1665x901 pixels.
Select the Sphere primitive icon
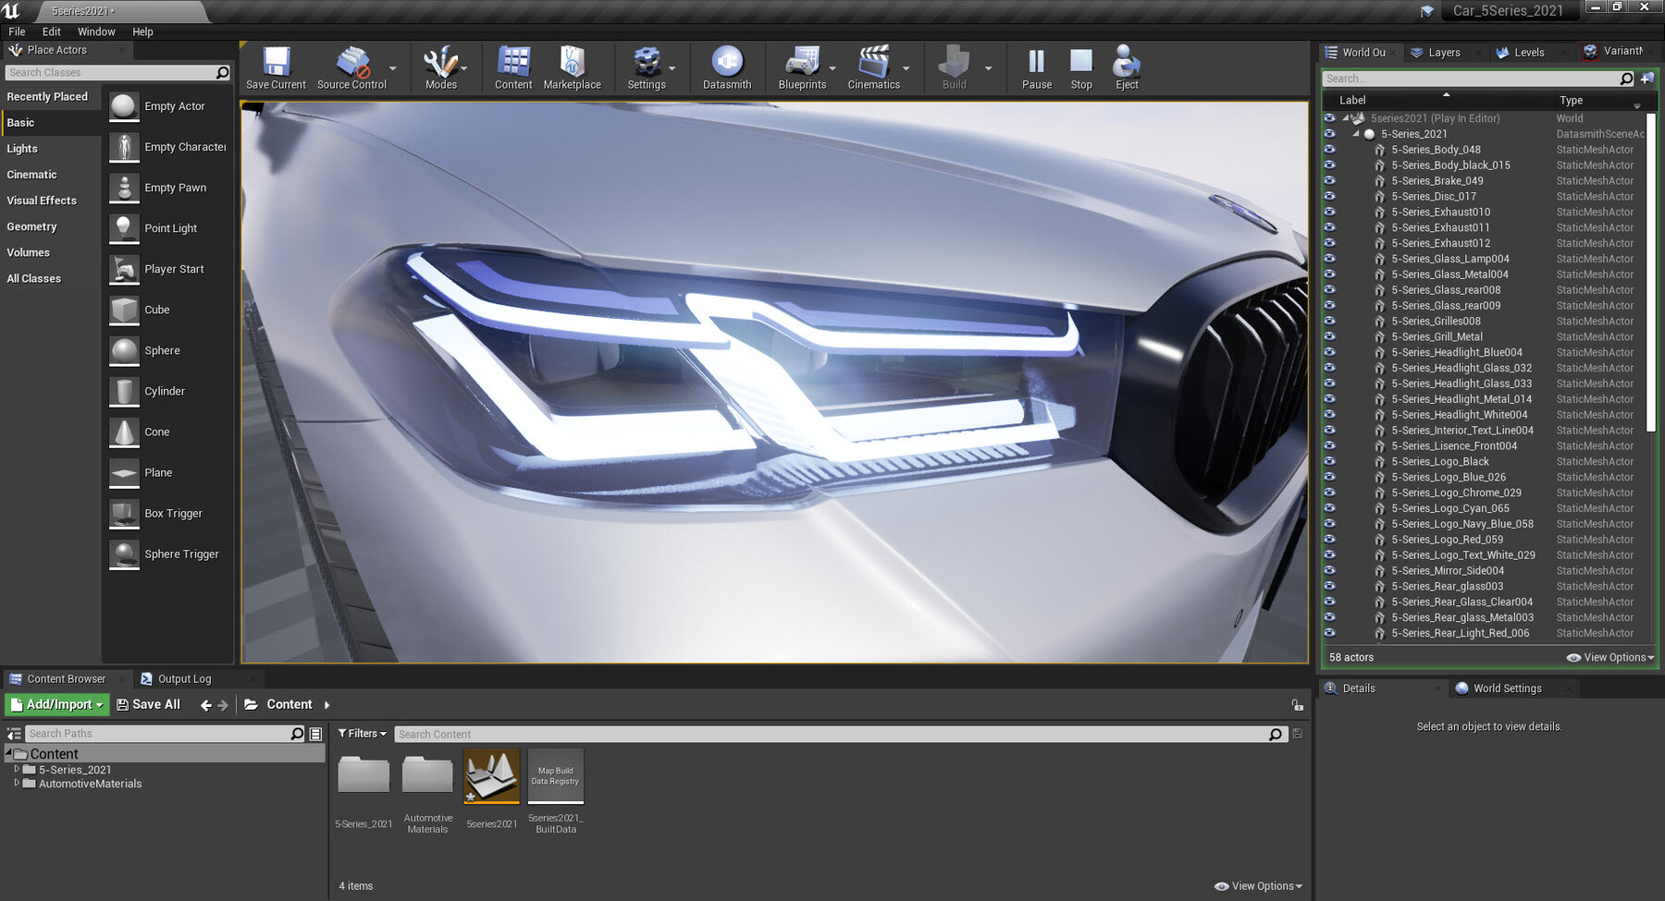coord(124,350)
